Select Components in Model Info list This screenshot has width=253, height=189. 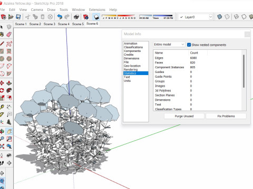[x=132, y=51]
